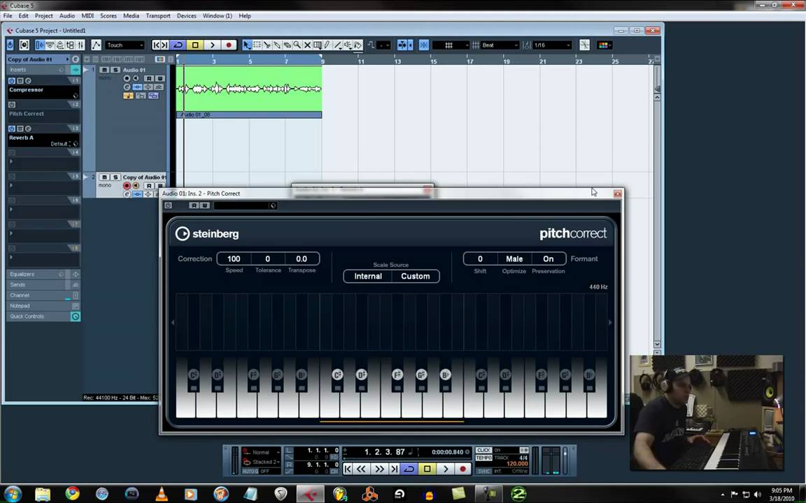Image resolution: width=806 pixels, height=503 pixels.
Task: Toggle Solo on Audio 01 track
Action: tap(115, 70)
